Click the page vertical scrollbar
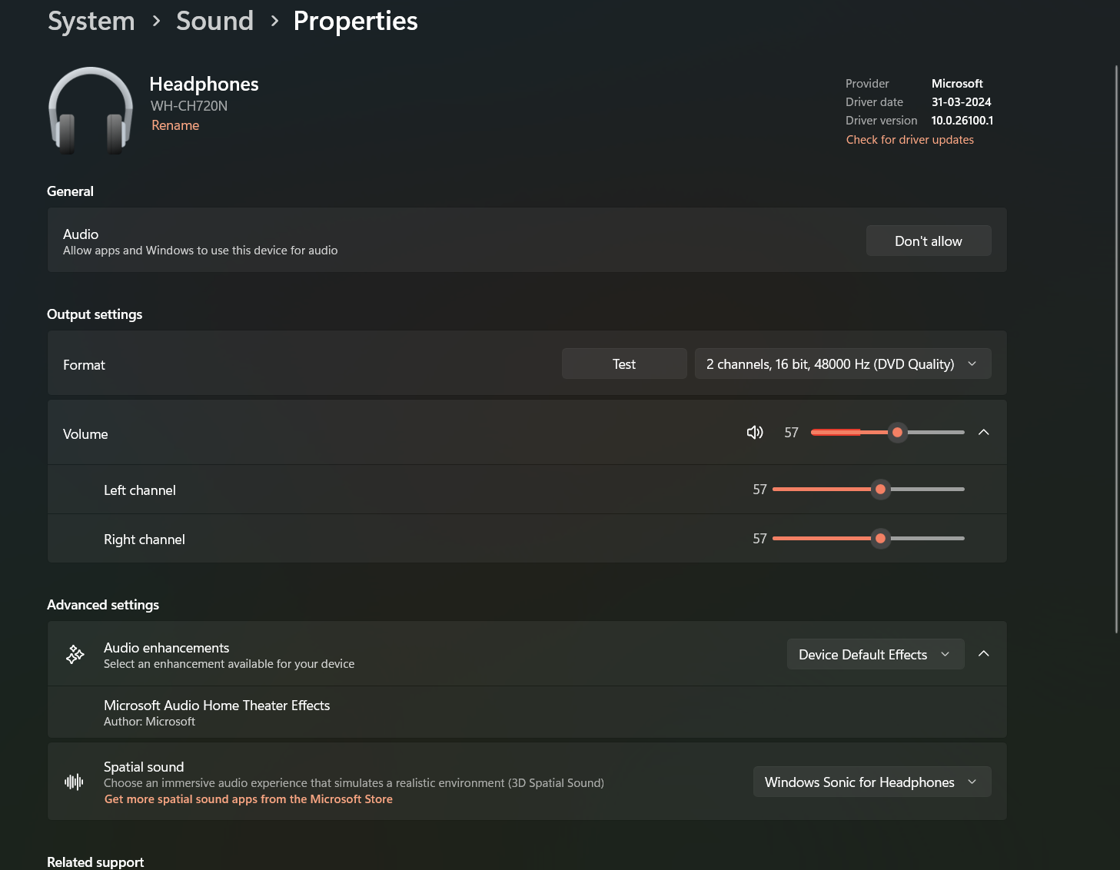 1116,350
